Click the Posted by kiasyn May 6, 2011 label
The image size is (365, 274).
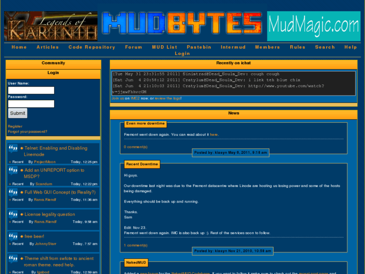click(x=230, y=153)
